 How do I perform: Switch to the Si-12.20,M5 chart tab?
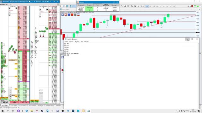(x=14, y=105)
